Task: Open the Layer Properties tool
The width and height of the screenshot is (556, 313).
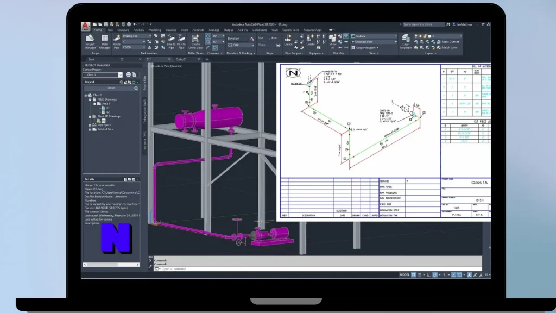Action: pyautogui.click(x=406, y=42)
